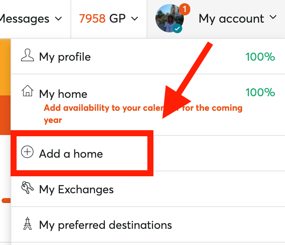The width and height of the screenshot is (285, 245).
Task: Click the 100% completion beside My home
Action: click(260, 92)
